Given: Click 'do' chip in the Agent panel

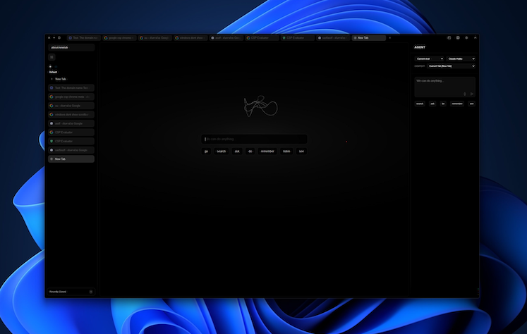Looking at the screenshot, I should [x=443, y=104].
